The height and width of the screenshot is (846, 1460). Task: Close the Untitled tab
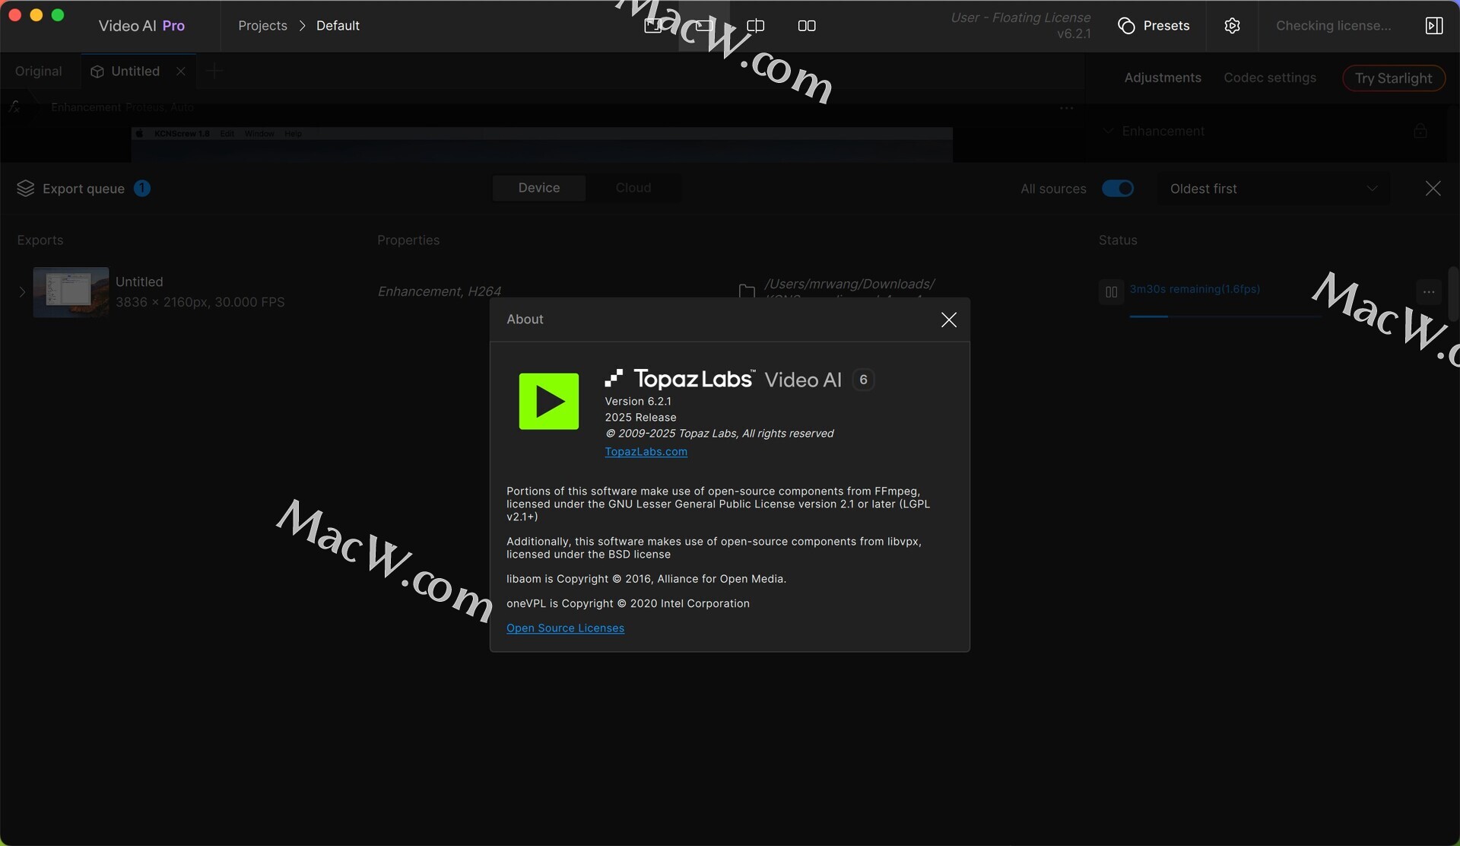point(181,72)
